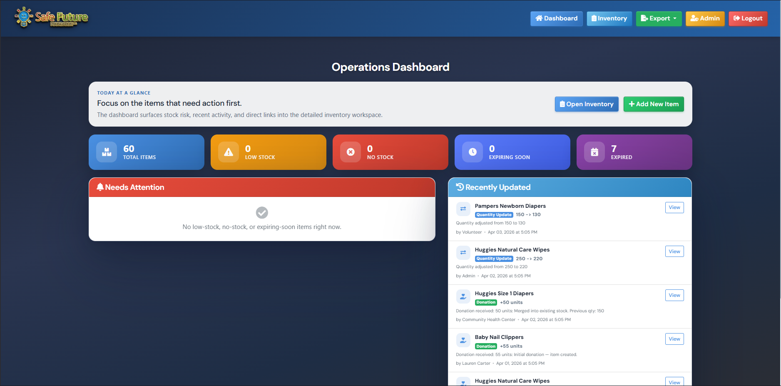Image resolution: width=781 pixels, height=386 pixels.
Task: Click the "150 -> 130" quantity text
Action: 528,215
